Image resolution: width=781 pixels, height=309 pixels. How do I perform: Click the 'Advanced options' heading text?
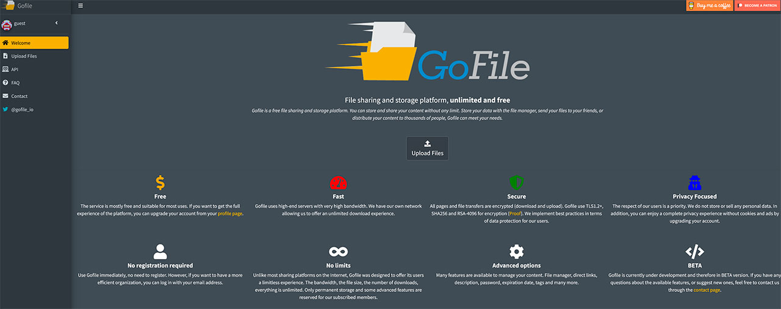click(517, 266)
